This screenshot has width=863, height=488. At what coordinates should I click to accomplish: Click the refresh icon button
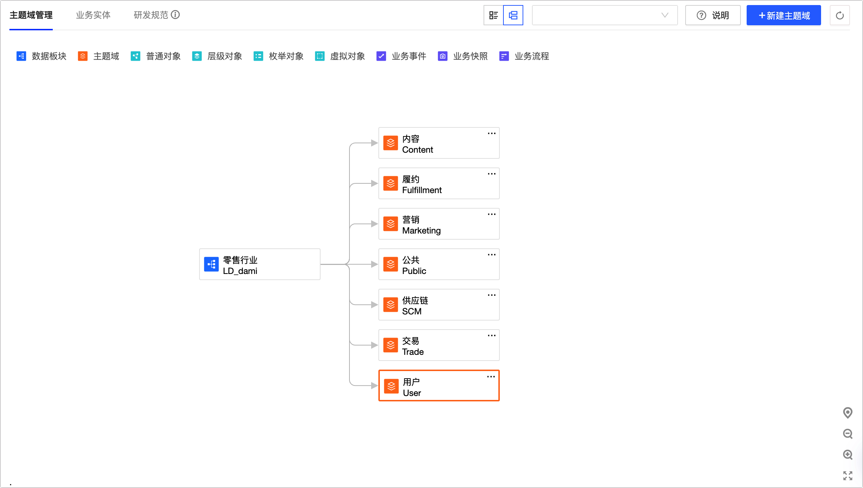(x=840, y=16)
